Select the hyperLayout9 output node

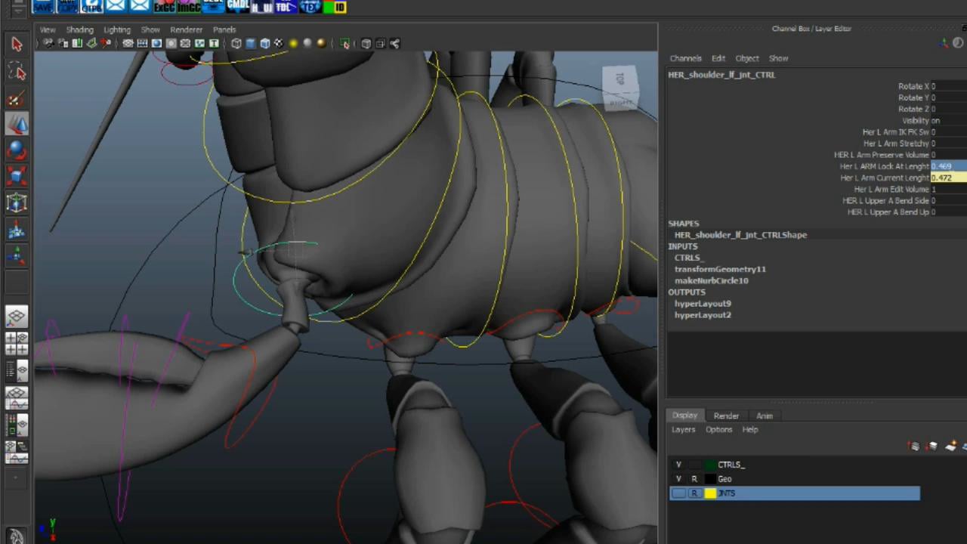[x=703, y=304]
